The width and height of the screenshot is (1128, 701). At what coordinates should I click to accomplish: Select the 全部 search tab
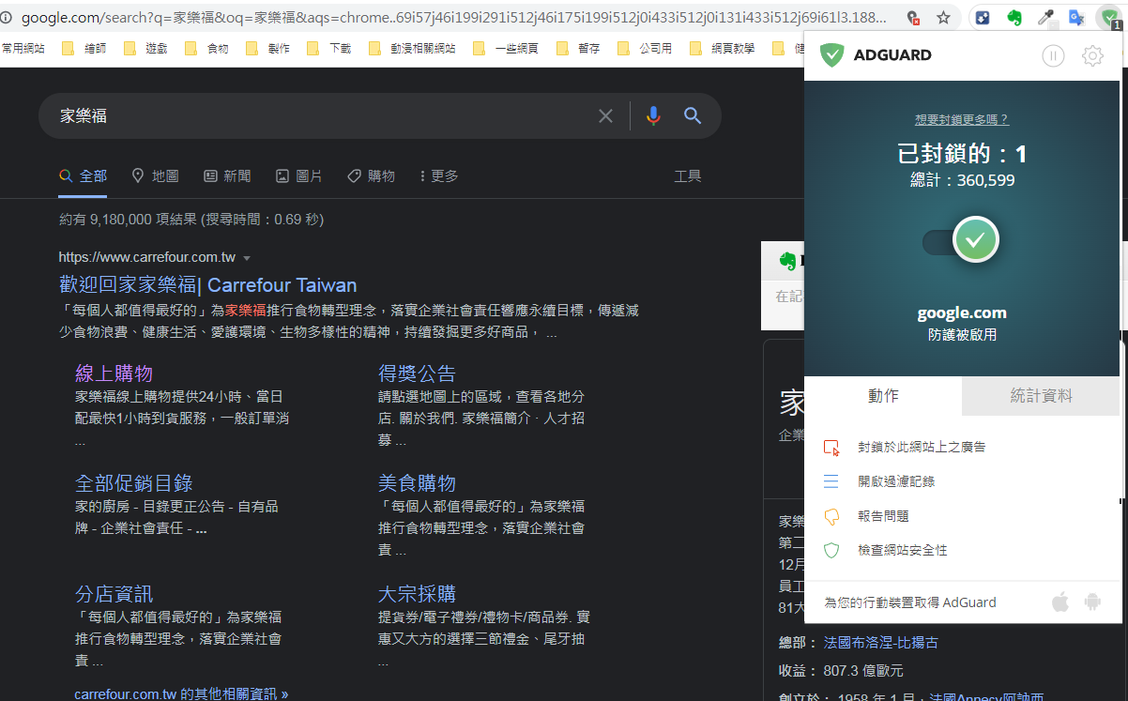(83, 175)
